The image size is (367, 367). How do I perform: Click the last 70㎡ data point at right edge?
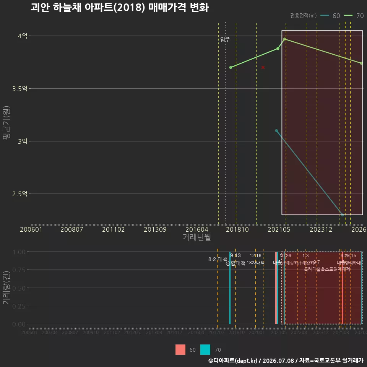pyautogui.click(x=361, y=63)
